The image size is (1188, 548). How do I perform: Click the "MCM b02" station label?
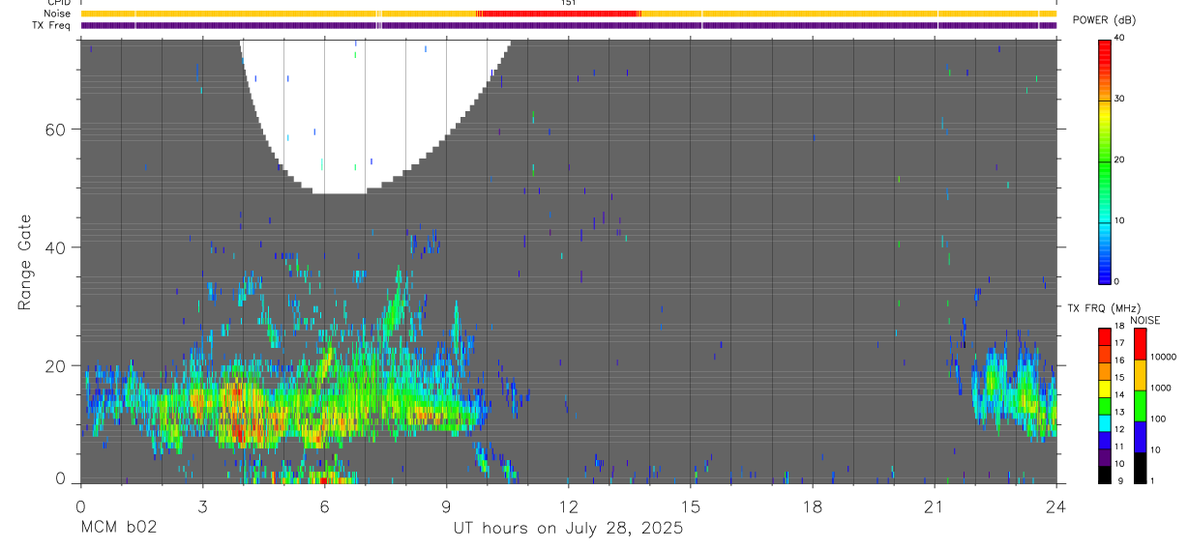118,529
